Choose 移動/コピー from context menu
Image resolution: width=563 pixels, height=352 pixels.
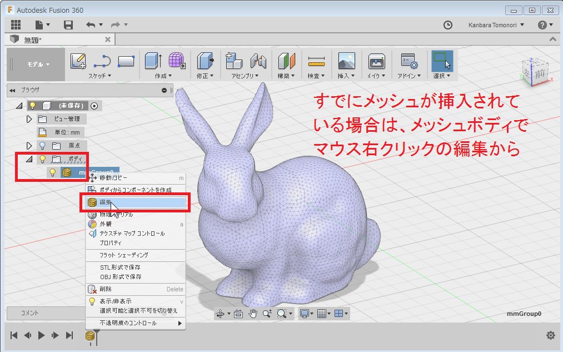136,178
